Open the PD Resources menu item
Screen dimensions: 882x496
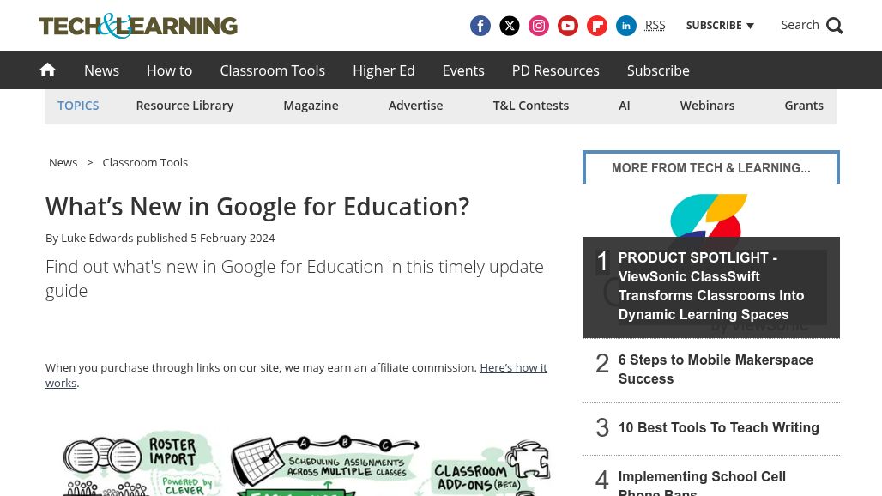556,70
